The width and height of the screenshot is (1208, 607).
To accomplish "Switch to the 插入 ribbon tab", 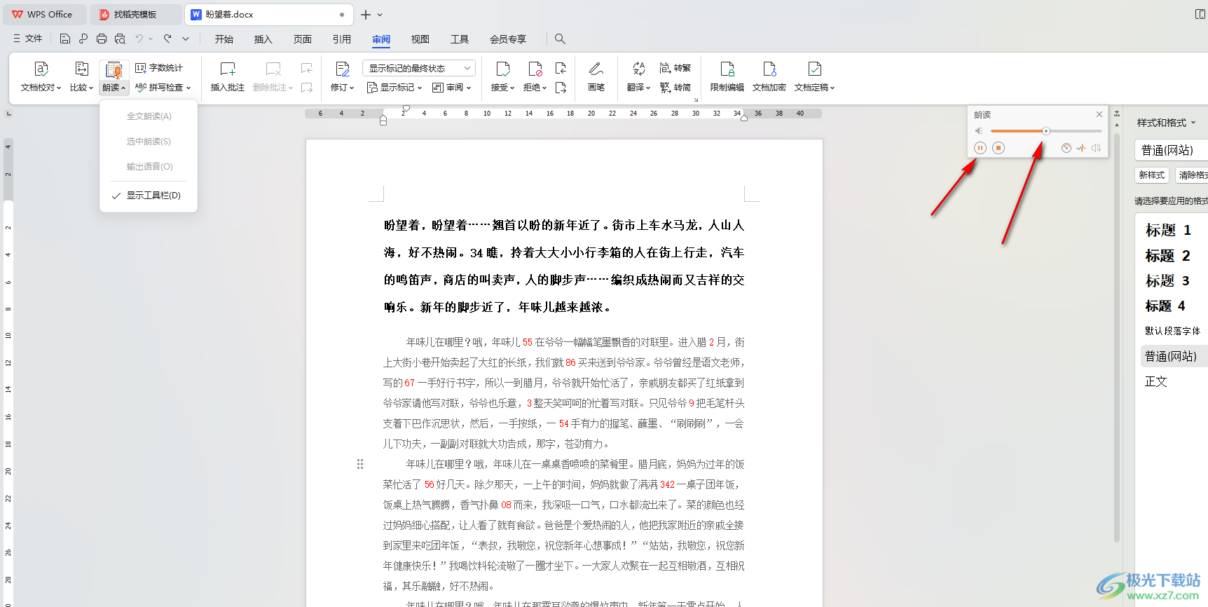I will (x=263, y=39).
